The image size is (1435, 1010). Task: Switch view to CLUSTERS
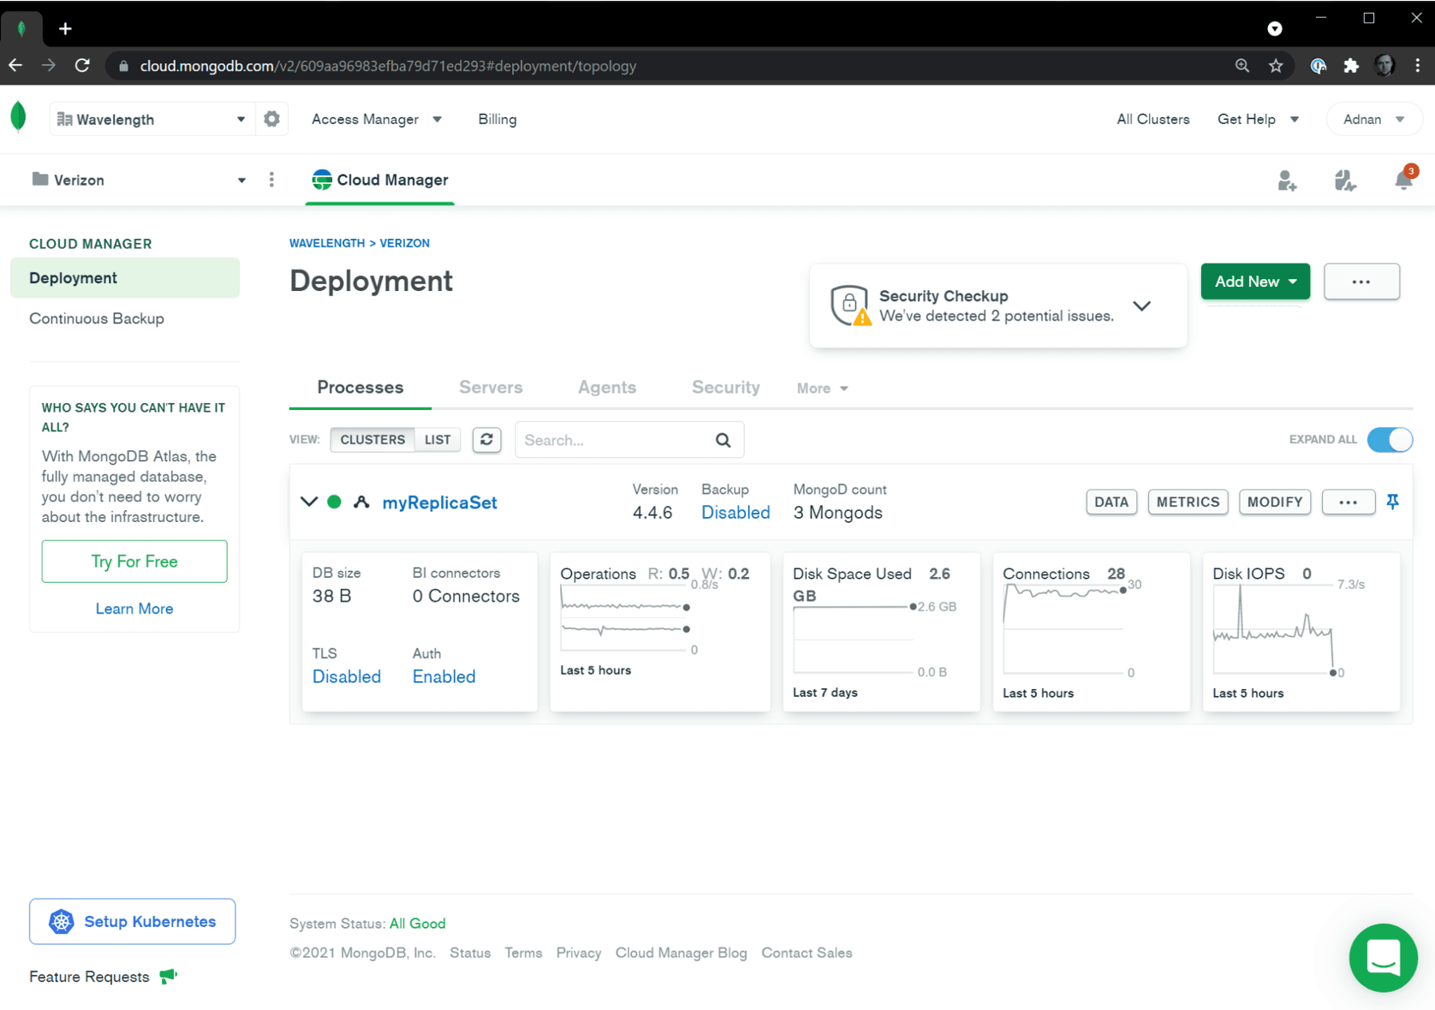(372, 439)
